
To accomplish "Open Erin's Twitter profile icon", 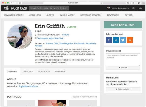I will 123,40.
